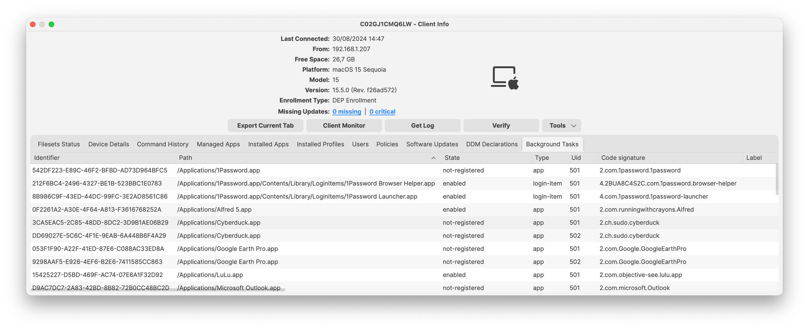Open the 0 missing updates link
The width and height of the screenshot is (809, 330).
[347, 111]
